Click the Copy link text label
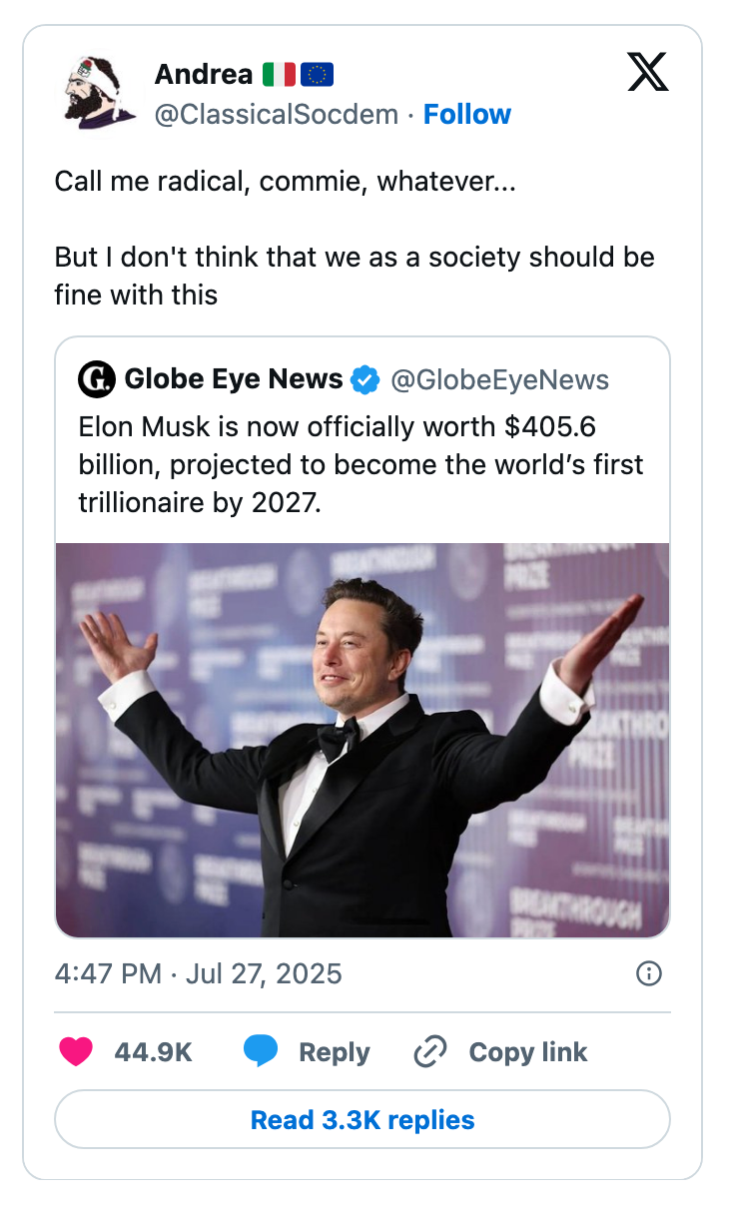Image resolution: width=729 pixels, height=1206 pixels. point(528,1051)
